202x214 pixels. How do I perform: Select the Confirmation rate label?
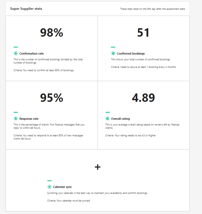coord(32,53)
